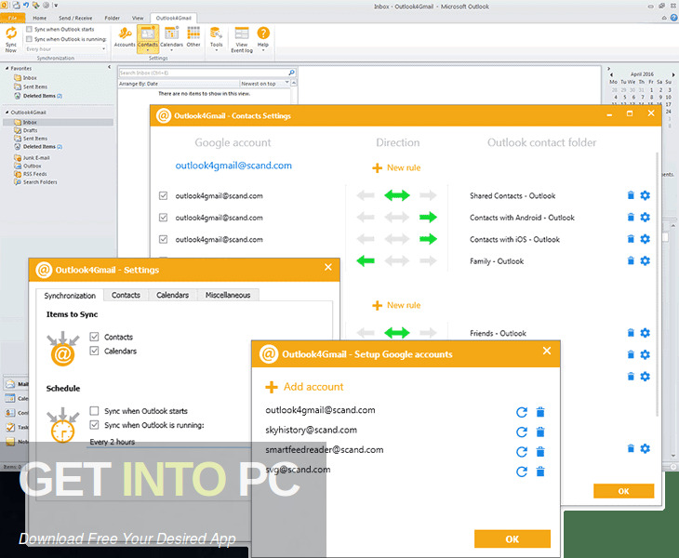Delete the smartfeedreader@scand.com account
679x558 pixels.
[540, 451]
